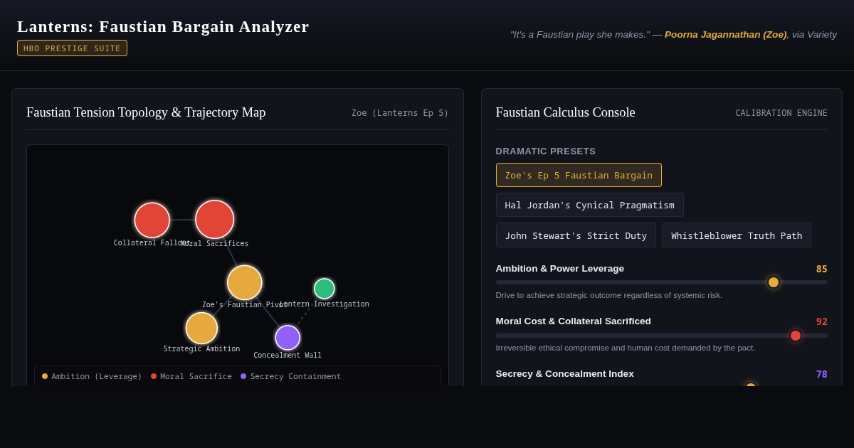Click the Ambition value 85
This screenshot has height=448, width=854.
(821, 270)
